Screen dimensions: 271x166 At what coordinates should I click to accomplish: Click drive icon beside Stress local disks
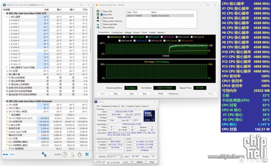[98, 24]
